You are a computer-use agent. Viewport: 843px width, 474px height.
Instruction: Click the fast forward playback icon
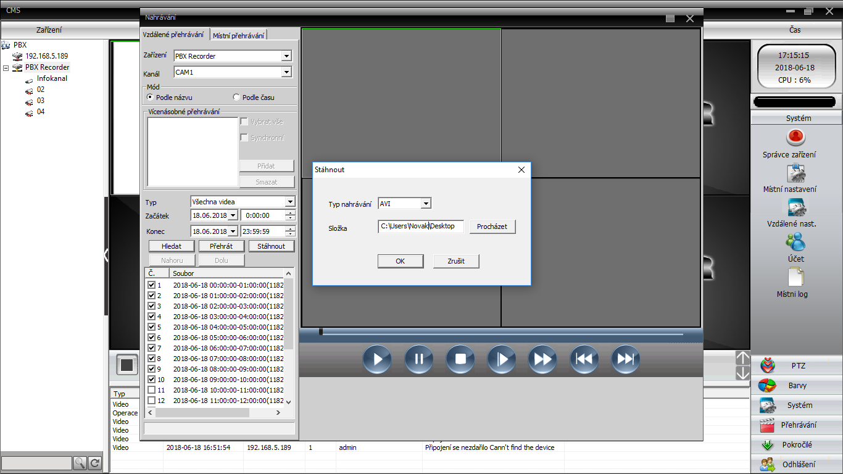tap(542, 359)
